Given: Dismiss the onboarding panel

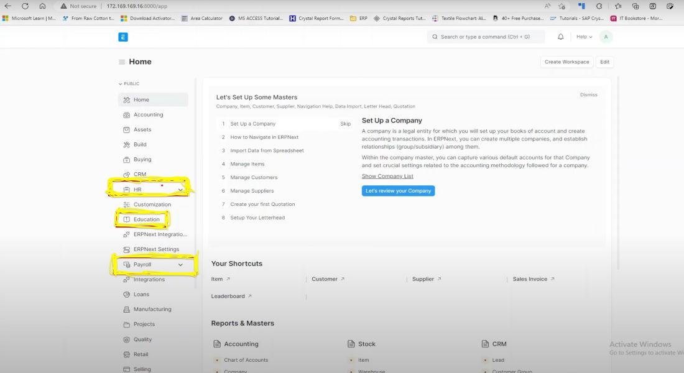Looking at the screenshot, I should [588, 94].
